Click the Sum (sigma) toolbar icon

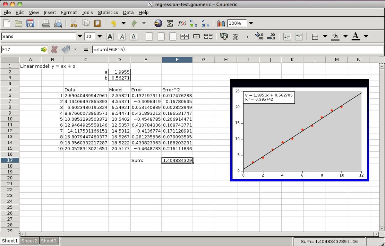pyautogui.click(x=170, y=23)
